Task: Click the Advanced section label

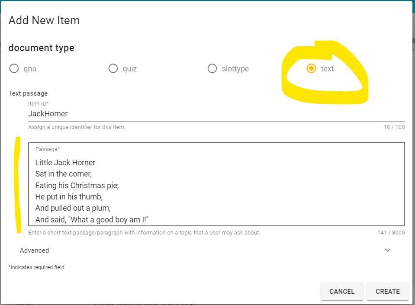Action: (35, 250)
